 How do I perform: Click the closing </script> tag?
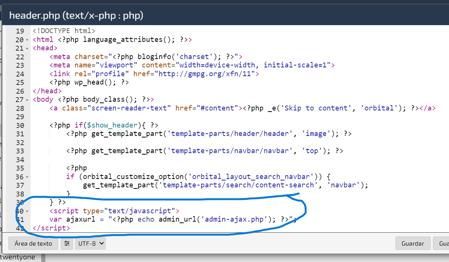[51, 228]
